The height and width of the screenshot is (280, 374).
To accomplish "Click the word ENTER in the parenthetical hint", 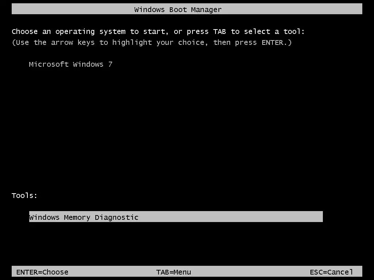I will [272, 42].
